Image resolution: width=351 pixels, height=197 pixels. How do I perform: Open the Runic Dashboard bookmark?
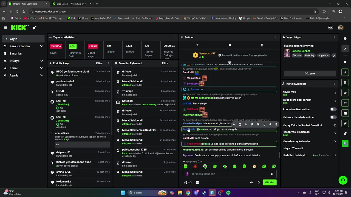pyautogui.click(x=142, y=18)
